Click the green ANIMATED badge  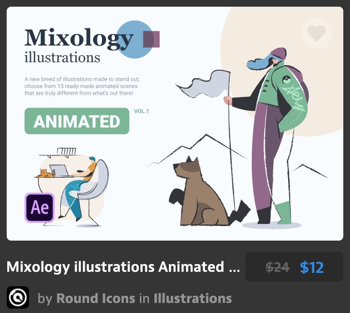77,121
